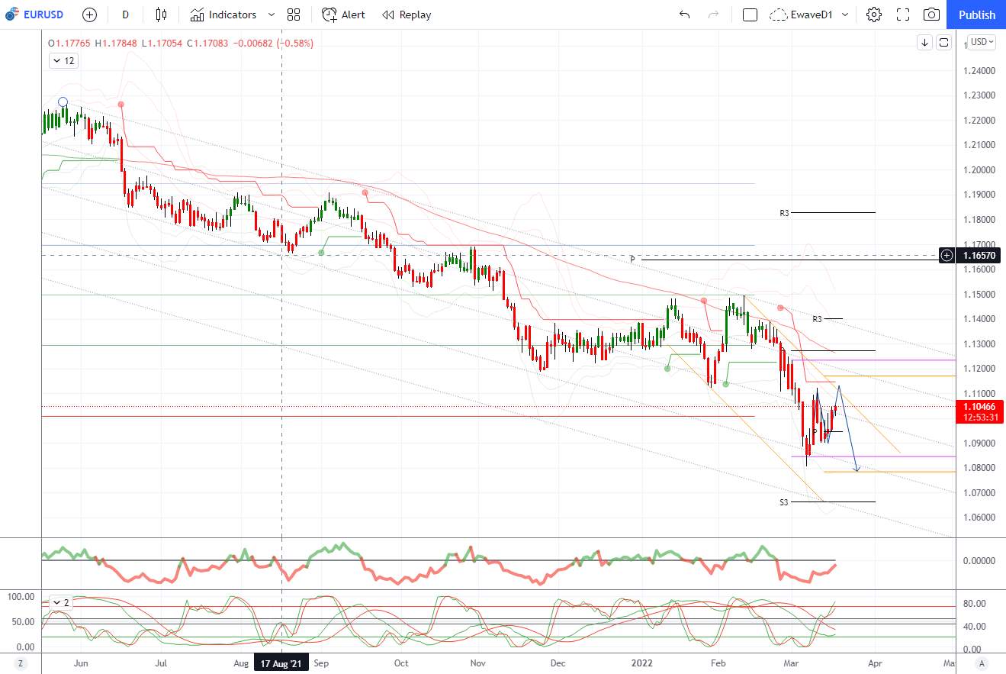Enter fullscreen mode
Image resolution: width=1006 pixels, height=674 pixels.
[x=903, y=15]
